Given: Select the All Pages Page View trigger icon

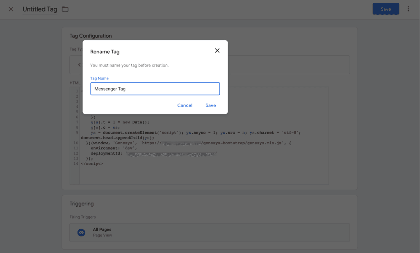Looking at the screenshot, I should 81,232.
